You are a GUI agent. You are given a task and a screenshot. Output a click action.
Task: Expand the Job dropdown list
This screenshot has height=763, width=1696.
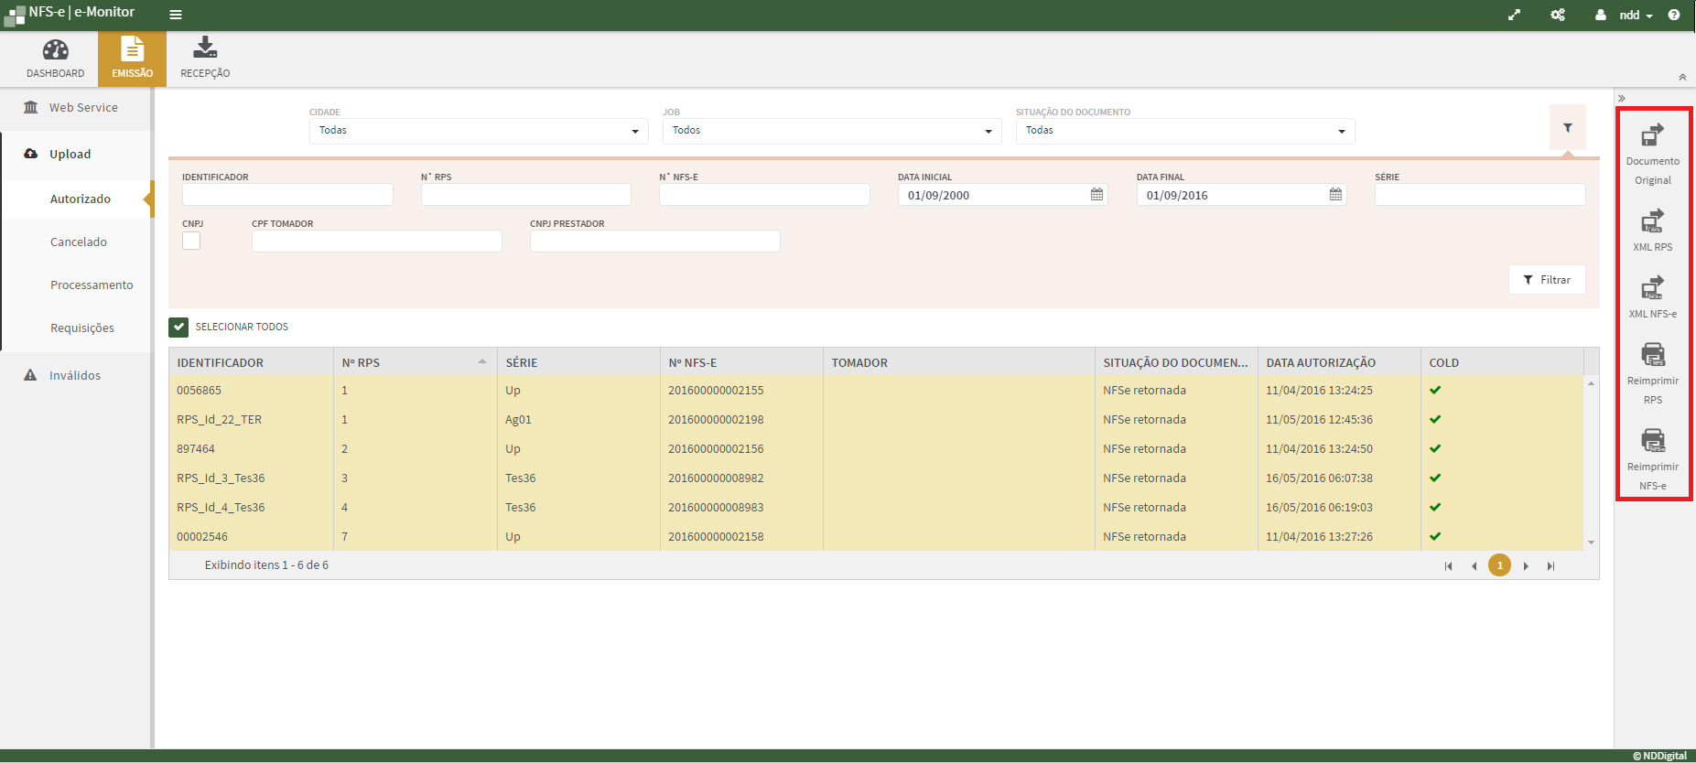click(831, 131)
